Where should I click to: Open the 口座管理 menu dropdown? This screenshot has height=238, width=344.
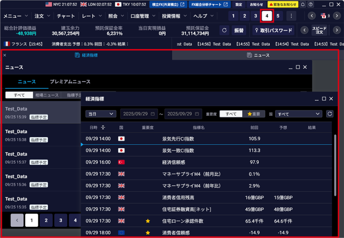tap(142, 16)
